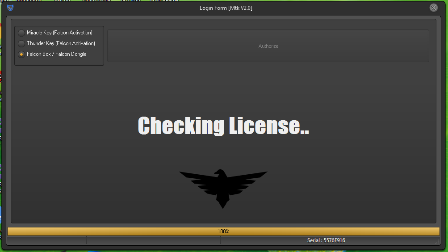Click the Falcon app icon in title bar
The image size is (448, 252).
[10, 8]
